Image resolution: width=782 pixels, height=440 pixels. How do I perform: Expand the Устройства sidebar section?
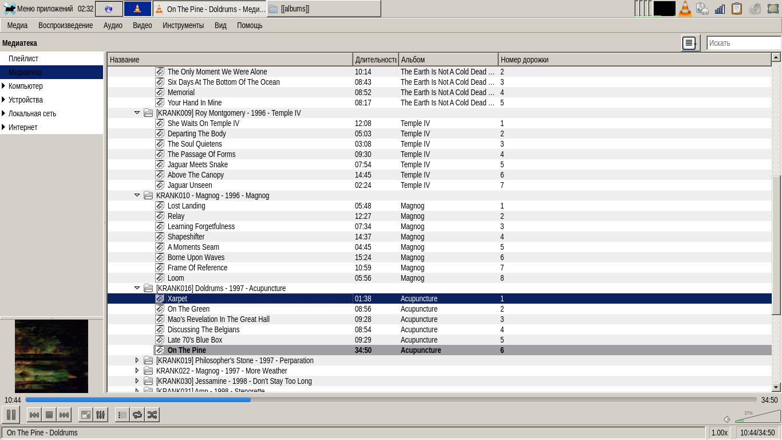pyautogui.click(x=4, y=100)
